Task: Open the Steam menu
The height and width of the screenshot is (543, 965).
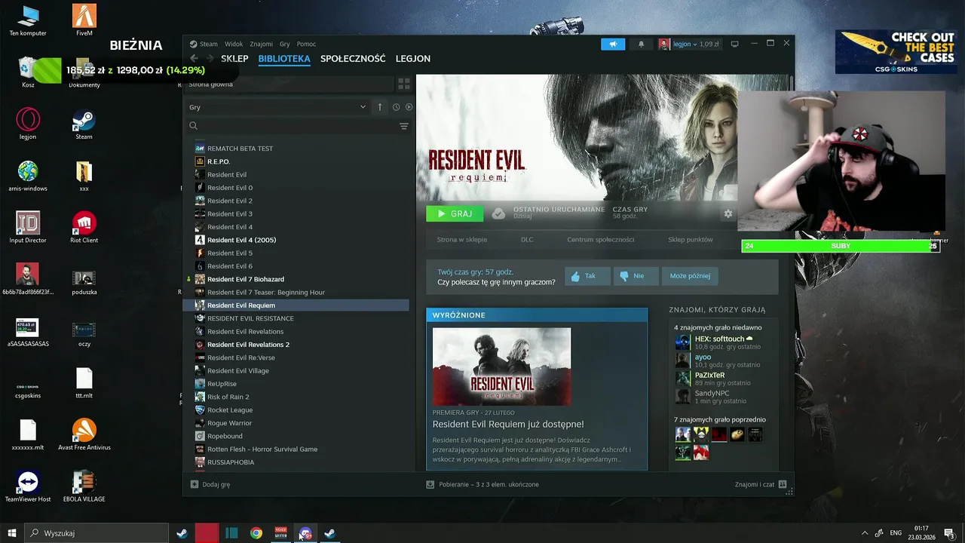Action: 204,44
